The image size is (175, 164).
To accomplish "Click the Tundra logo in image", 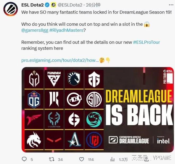I will (54, 79).
